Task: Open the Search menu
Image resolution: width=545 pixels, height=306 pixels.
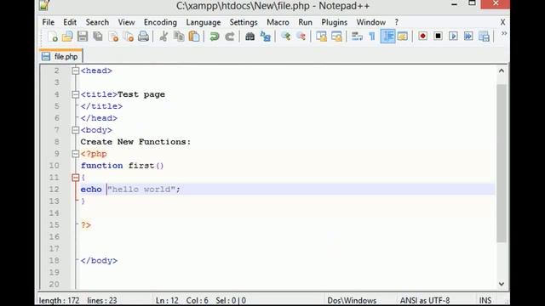Action: pos(97,22)
